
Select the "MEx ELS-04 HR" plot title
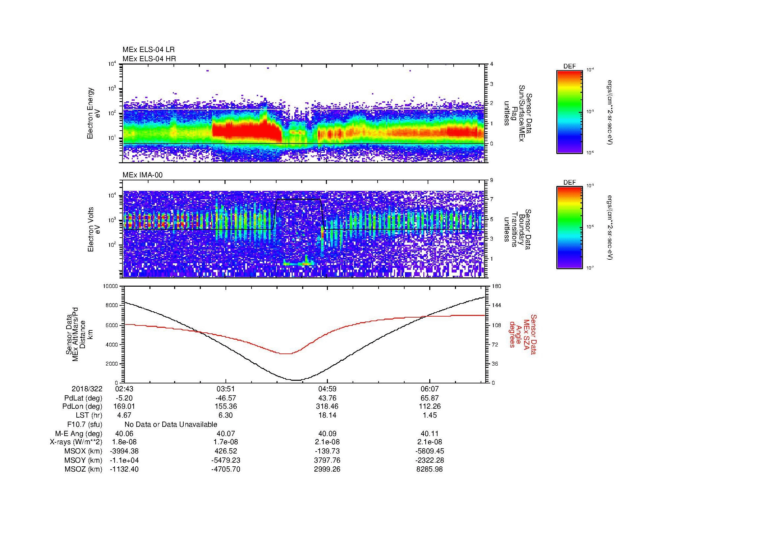[x=149, y=59]
